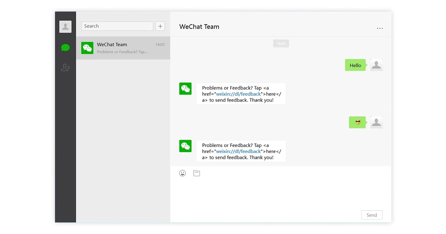Click WeChat Team logo thumbnail in conversation list
This screenshot has height=234, width=446.
coord(87,48)
